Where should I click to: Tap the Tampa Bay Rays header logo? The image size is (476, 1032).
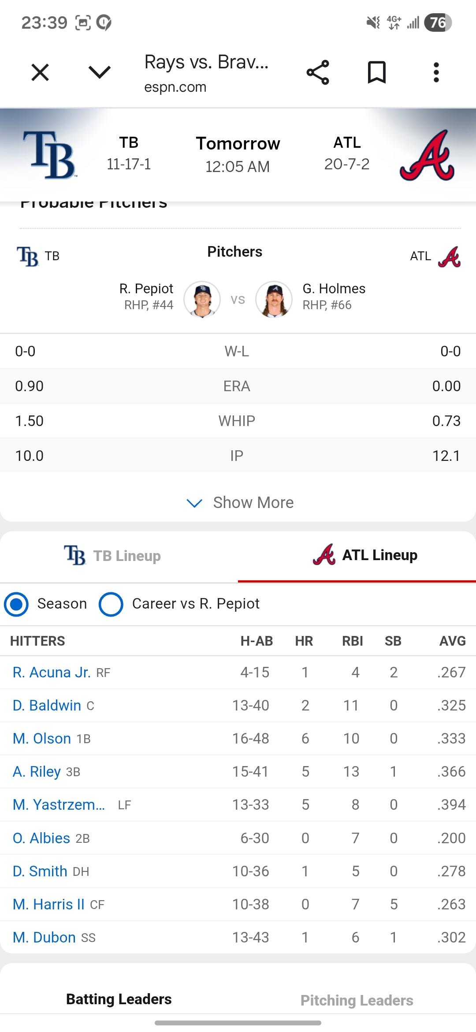point(49,154)
